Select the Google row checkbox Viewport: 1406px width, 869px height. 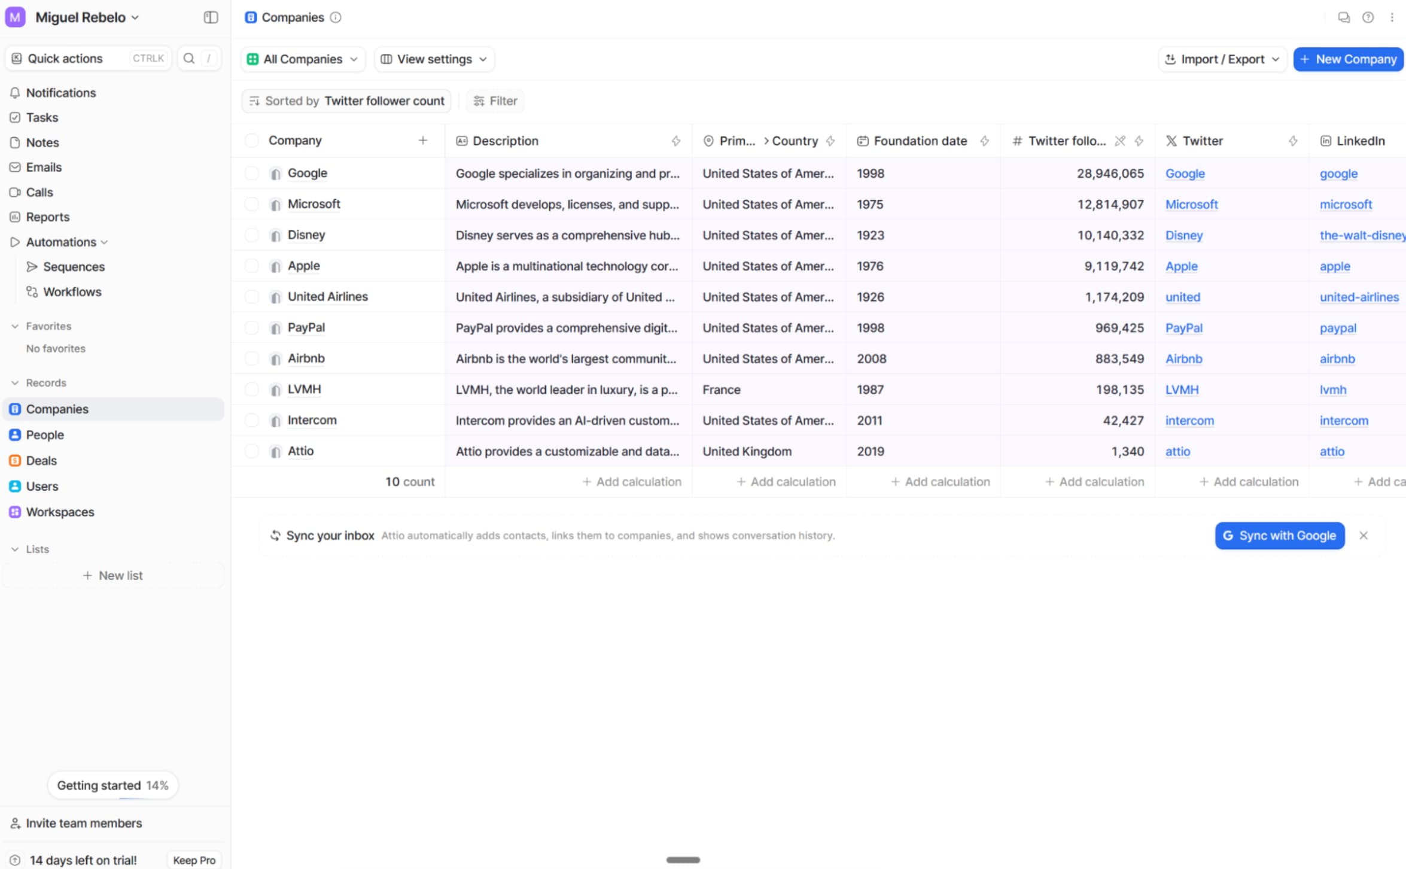click(252, 173)
